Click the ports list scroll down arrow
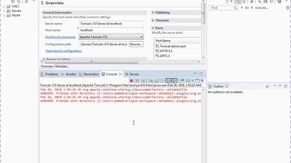Image resolution: width=291 pixels, height=163 pixels. (x=203, y=58)
